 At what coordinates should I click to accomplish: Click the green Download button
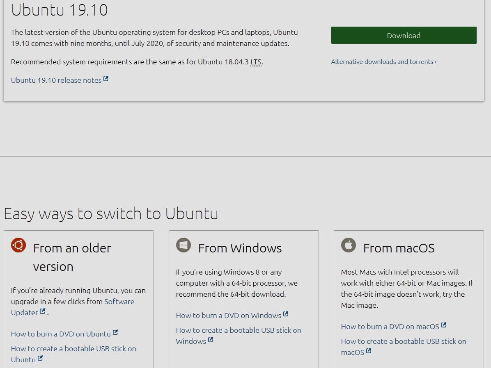404,35
